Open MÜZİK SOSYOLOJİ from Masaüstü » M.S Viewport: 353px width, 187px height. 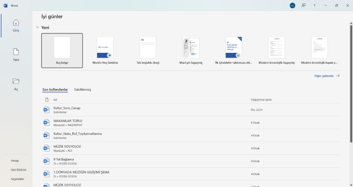point(191,148)
